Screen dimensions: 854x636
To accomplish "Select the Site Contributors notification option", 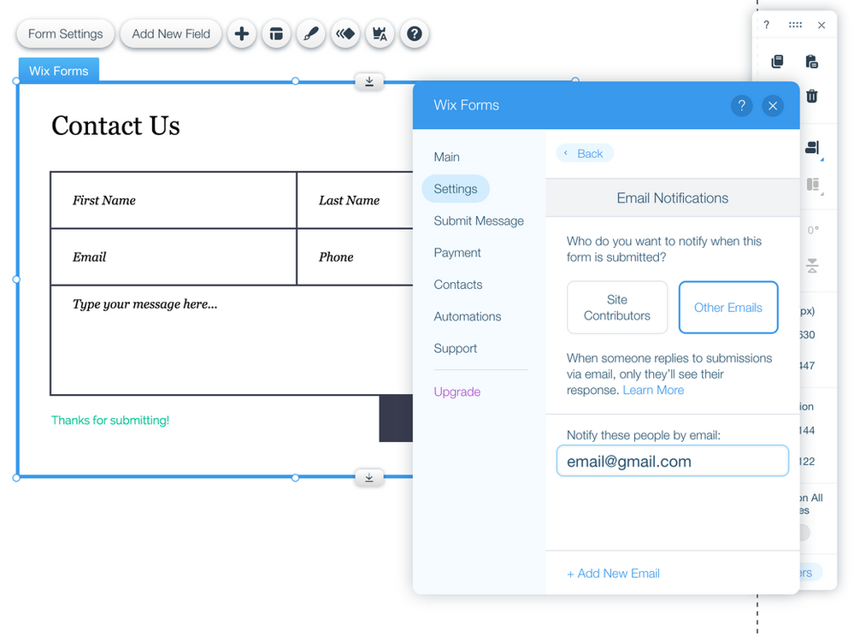I will point(617,307).
